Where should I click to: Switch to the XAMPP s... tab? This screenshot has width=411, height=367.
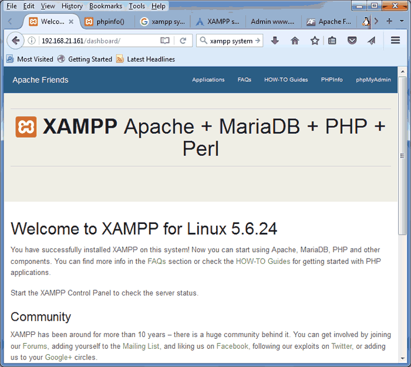(x=218, y=22)
